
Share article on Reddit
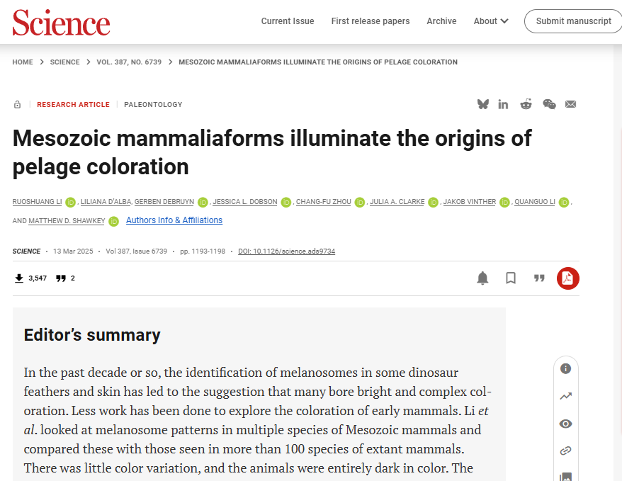pyautogui.click(x=526, y=104)
